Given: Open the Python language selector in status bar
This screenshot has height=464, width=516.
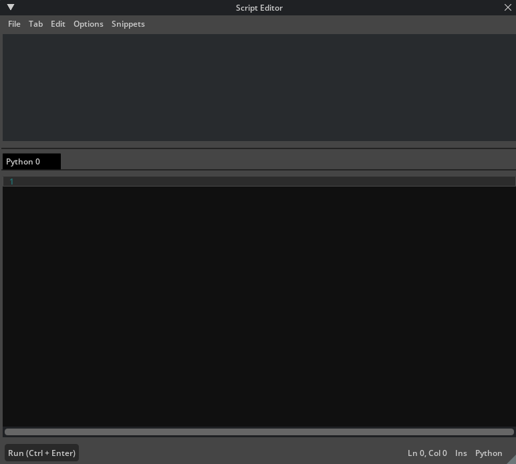Looking at the screenshot, I should tap(488, 453).
